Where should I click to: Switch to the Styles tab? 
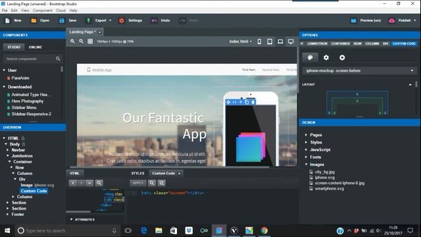[x=137, y=173]
